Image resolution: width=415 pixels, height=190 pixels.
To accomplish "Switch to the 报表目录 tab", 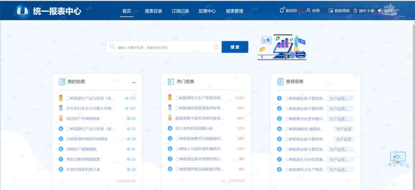I will 153,11.
